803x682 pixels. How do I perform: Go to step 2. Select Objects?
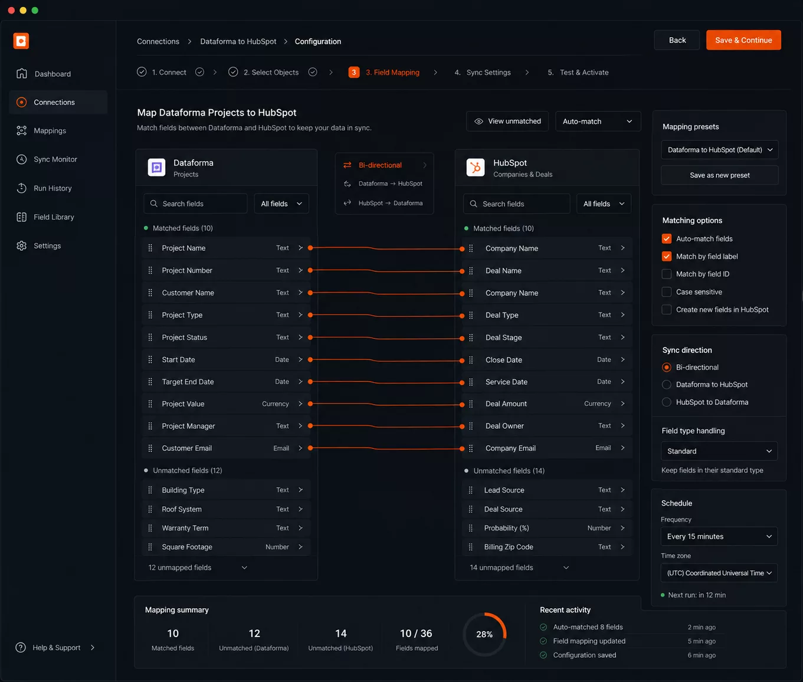pyautogui.click(x=271, y=73)
